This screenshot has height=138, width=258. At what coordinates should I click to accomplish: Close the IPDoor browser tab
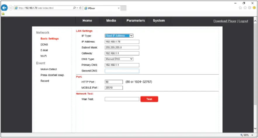tap(119, 8)
